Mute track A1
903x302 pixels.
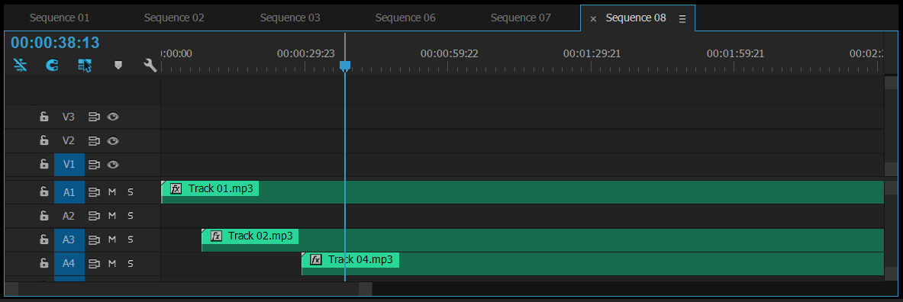tap(112, 191)
